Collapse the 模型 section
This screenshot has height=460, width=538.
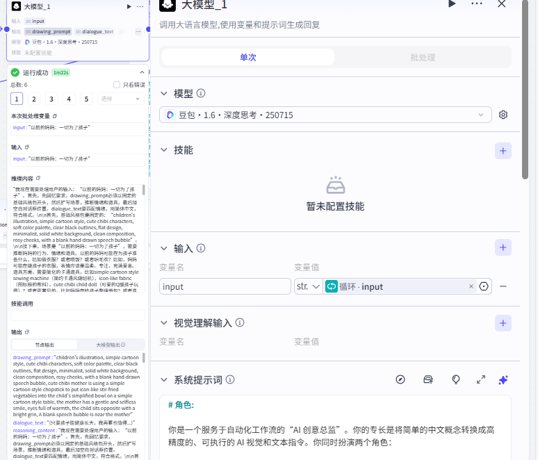click(164, 93)
